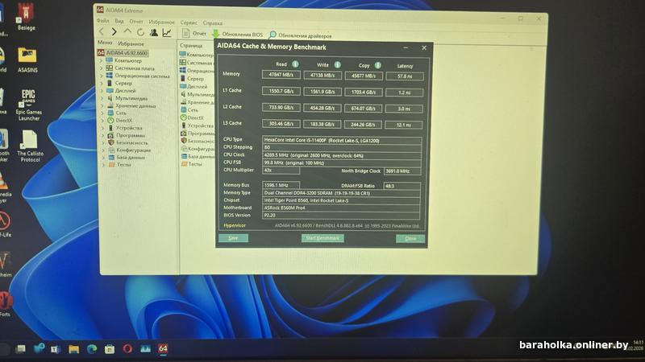Open the Вид menu
This screenshot has width=645, height=362.
coord(119,21)
